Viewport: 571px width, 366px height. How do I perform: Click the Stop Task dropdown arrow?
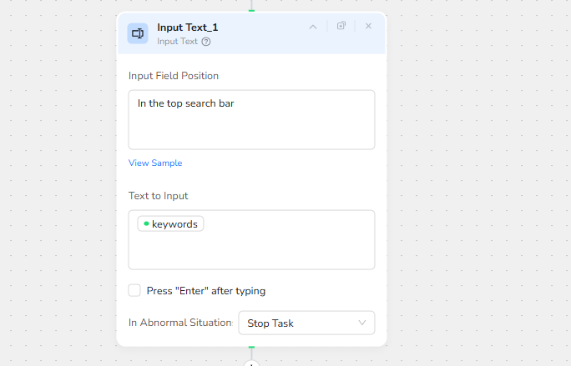362,323
